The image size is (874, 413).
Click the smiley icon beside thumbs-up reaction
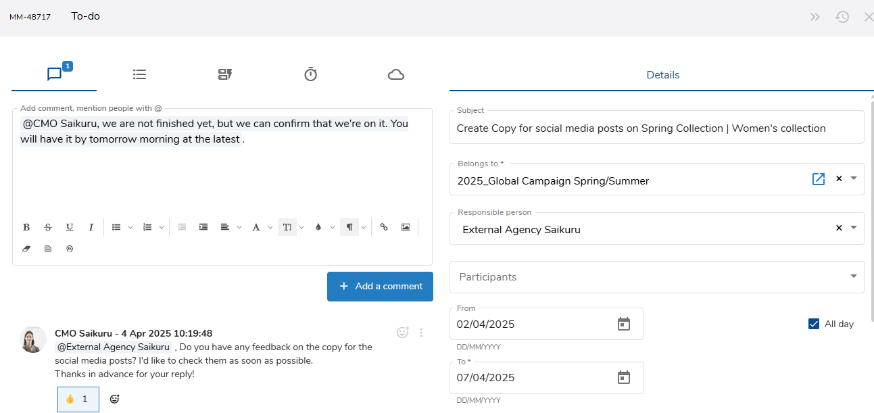pyautogui.click(x=115, y=399)
